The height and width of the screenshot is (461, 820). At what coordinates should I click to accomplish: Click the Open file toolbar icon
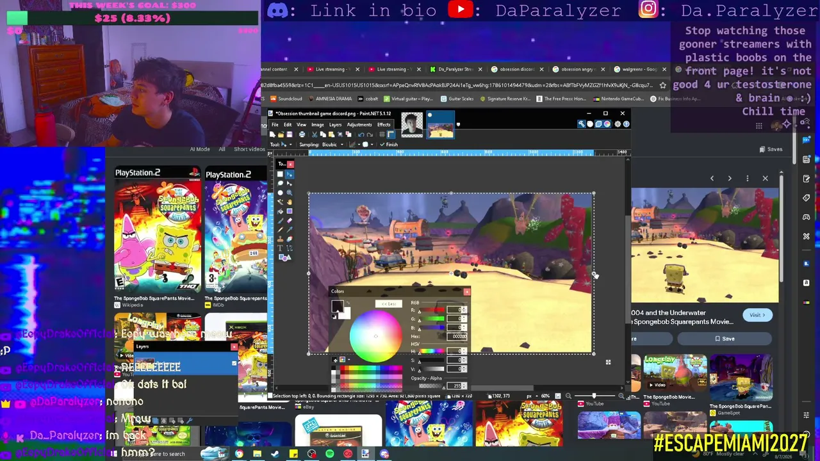[281, 134]
